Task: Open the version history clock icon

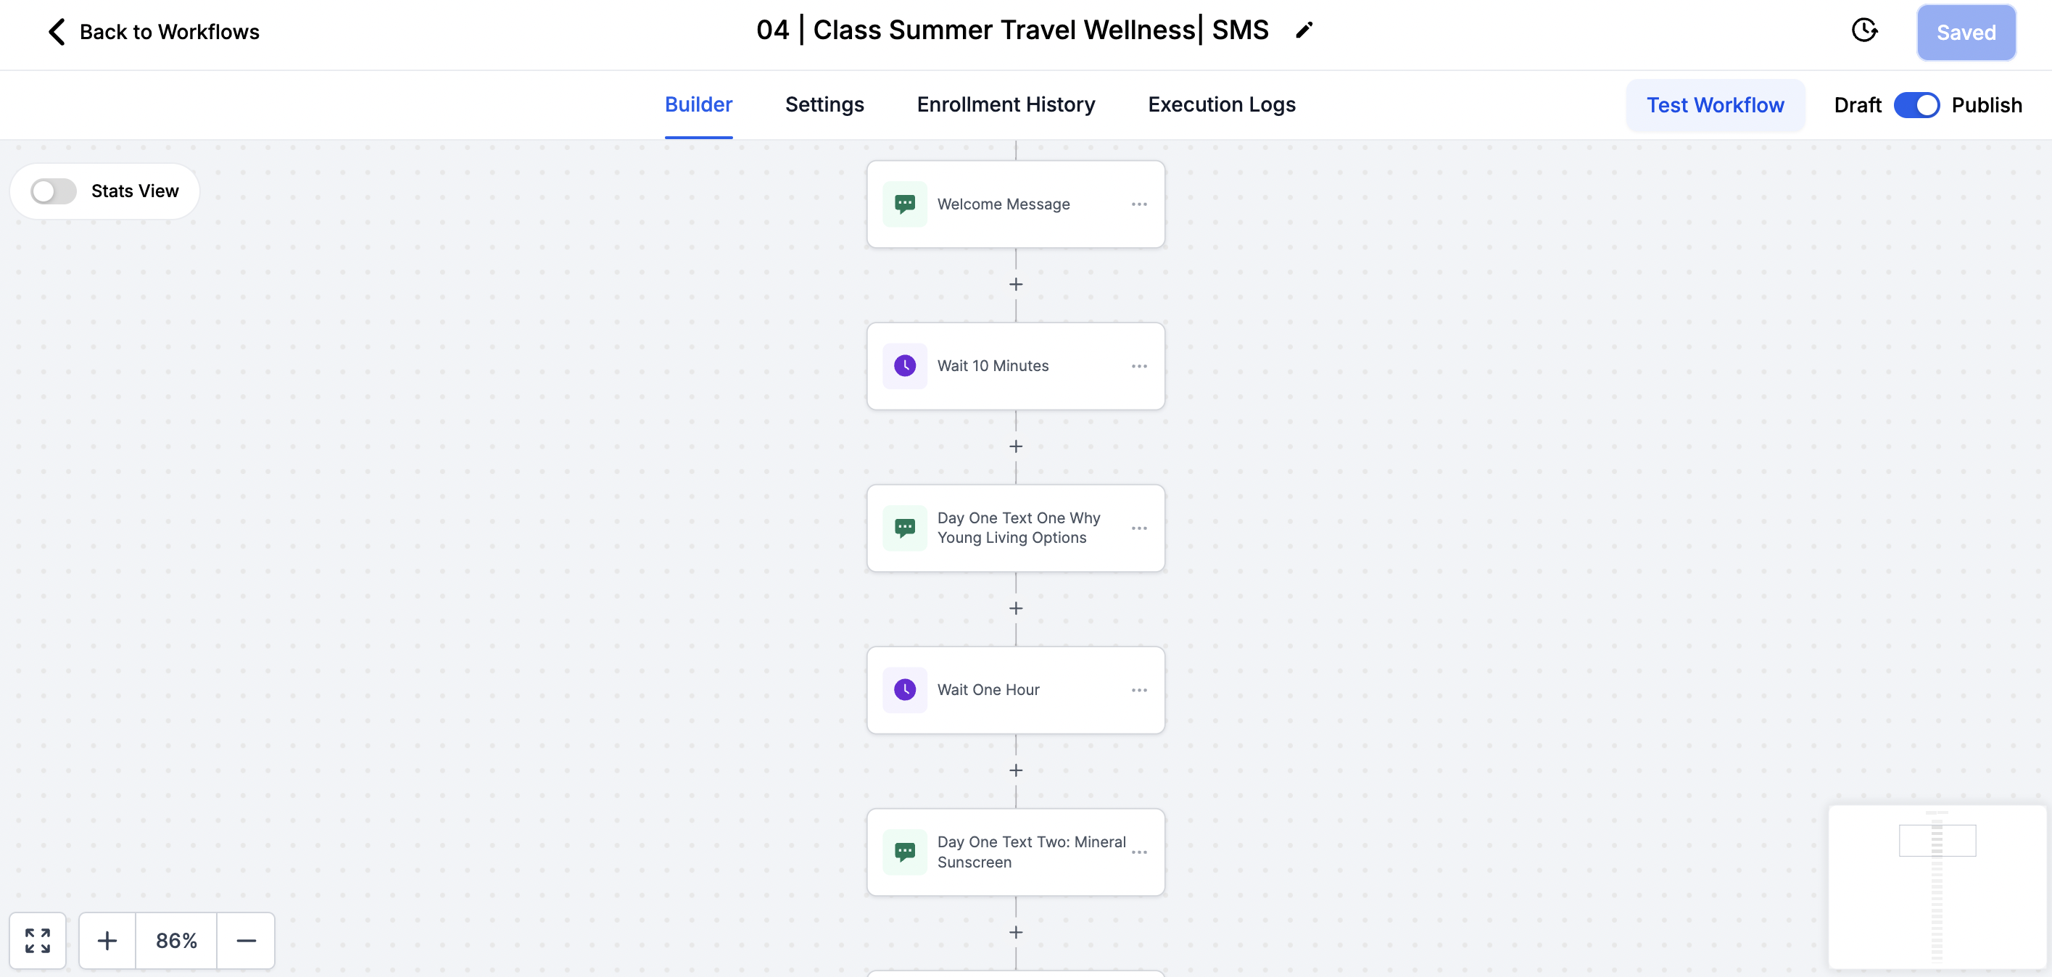Action: 1864,31
